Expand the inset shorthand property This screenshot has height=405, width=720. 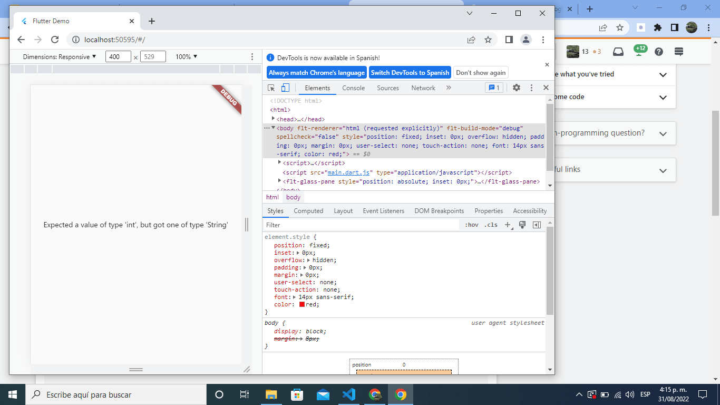click(x=298, y=253)
